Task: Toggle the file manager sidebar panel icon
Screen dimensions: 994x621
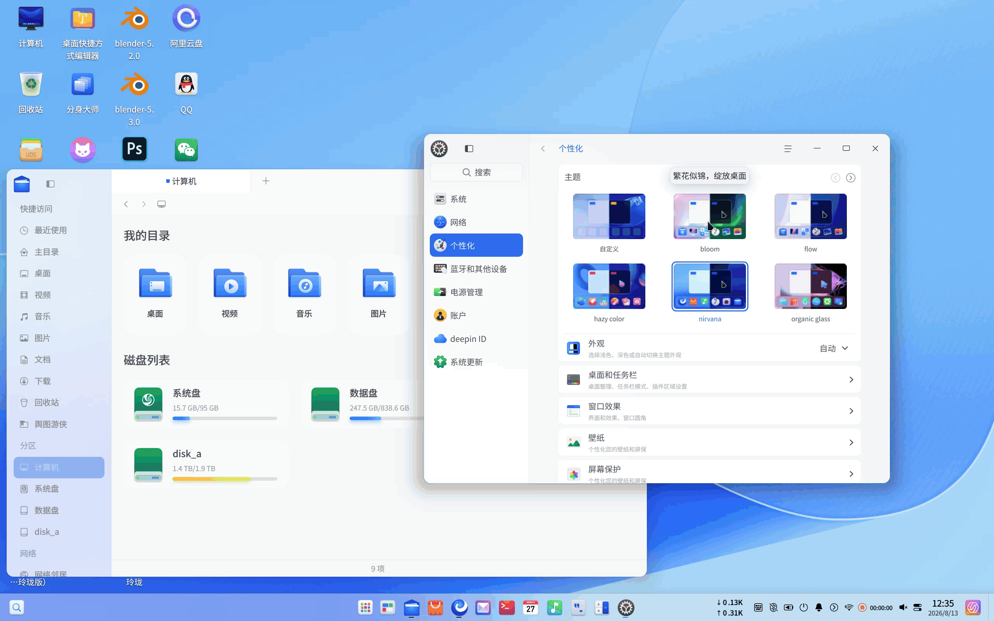Action: [50, 184]
